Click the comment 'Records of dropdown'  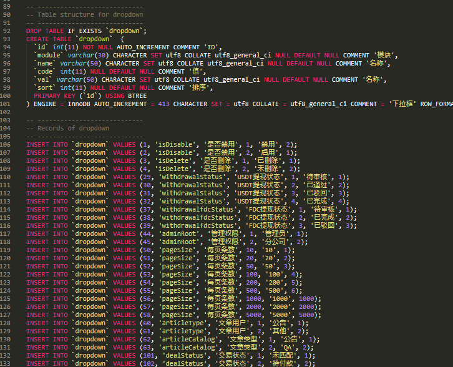pos(74,129)
